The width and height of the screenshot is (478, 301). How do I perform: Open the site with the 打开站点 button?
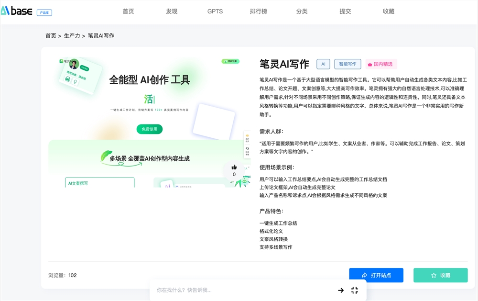[376, 275]
